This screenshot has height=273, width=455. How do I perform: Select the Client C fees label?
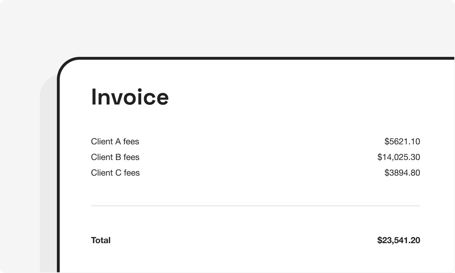tap(115, 173)
